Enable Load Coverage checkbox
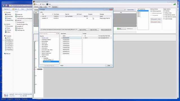 click(x=164, y=19)
